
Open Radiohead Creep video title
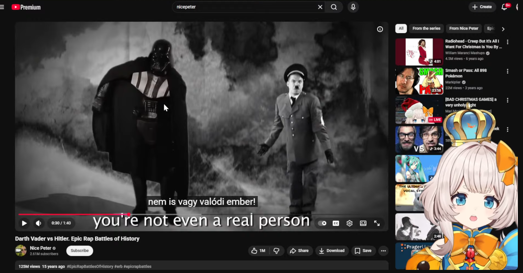pos(473,44)
